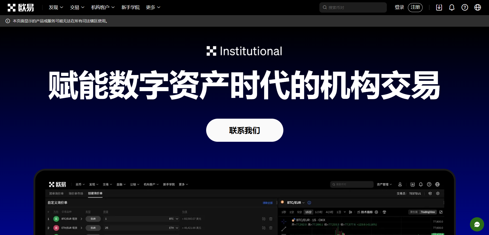
Task: Expand the BTC/EUR pair selector in the preview
Action: (296, 203)
